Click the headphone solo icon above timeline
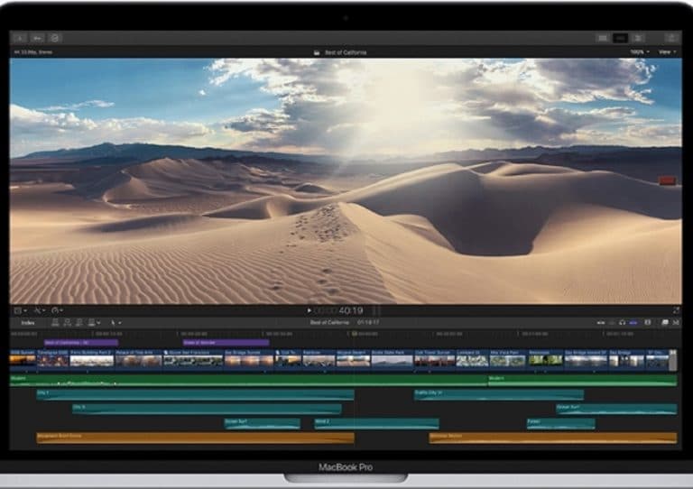This screenshot has width=693, height=489. 623,322
